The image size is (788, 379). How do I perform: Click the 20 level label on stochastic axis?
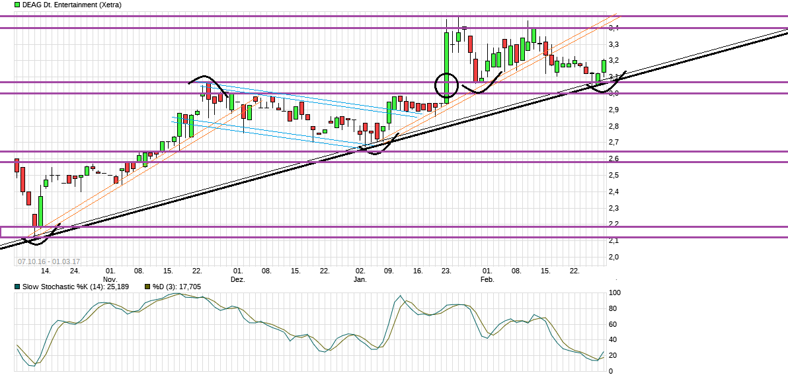[x=614, y=356]
